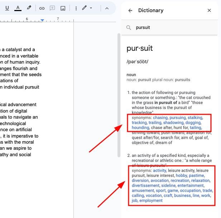The height and width of the screenshot is (218, 221).
Task: Click the word pursuit in the document
Action: [x=32, y=87]
